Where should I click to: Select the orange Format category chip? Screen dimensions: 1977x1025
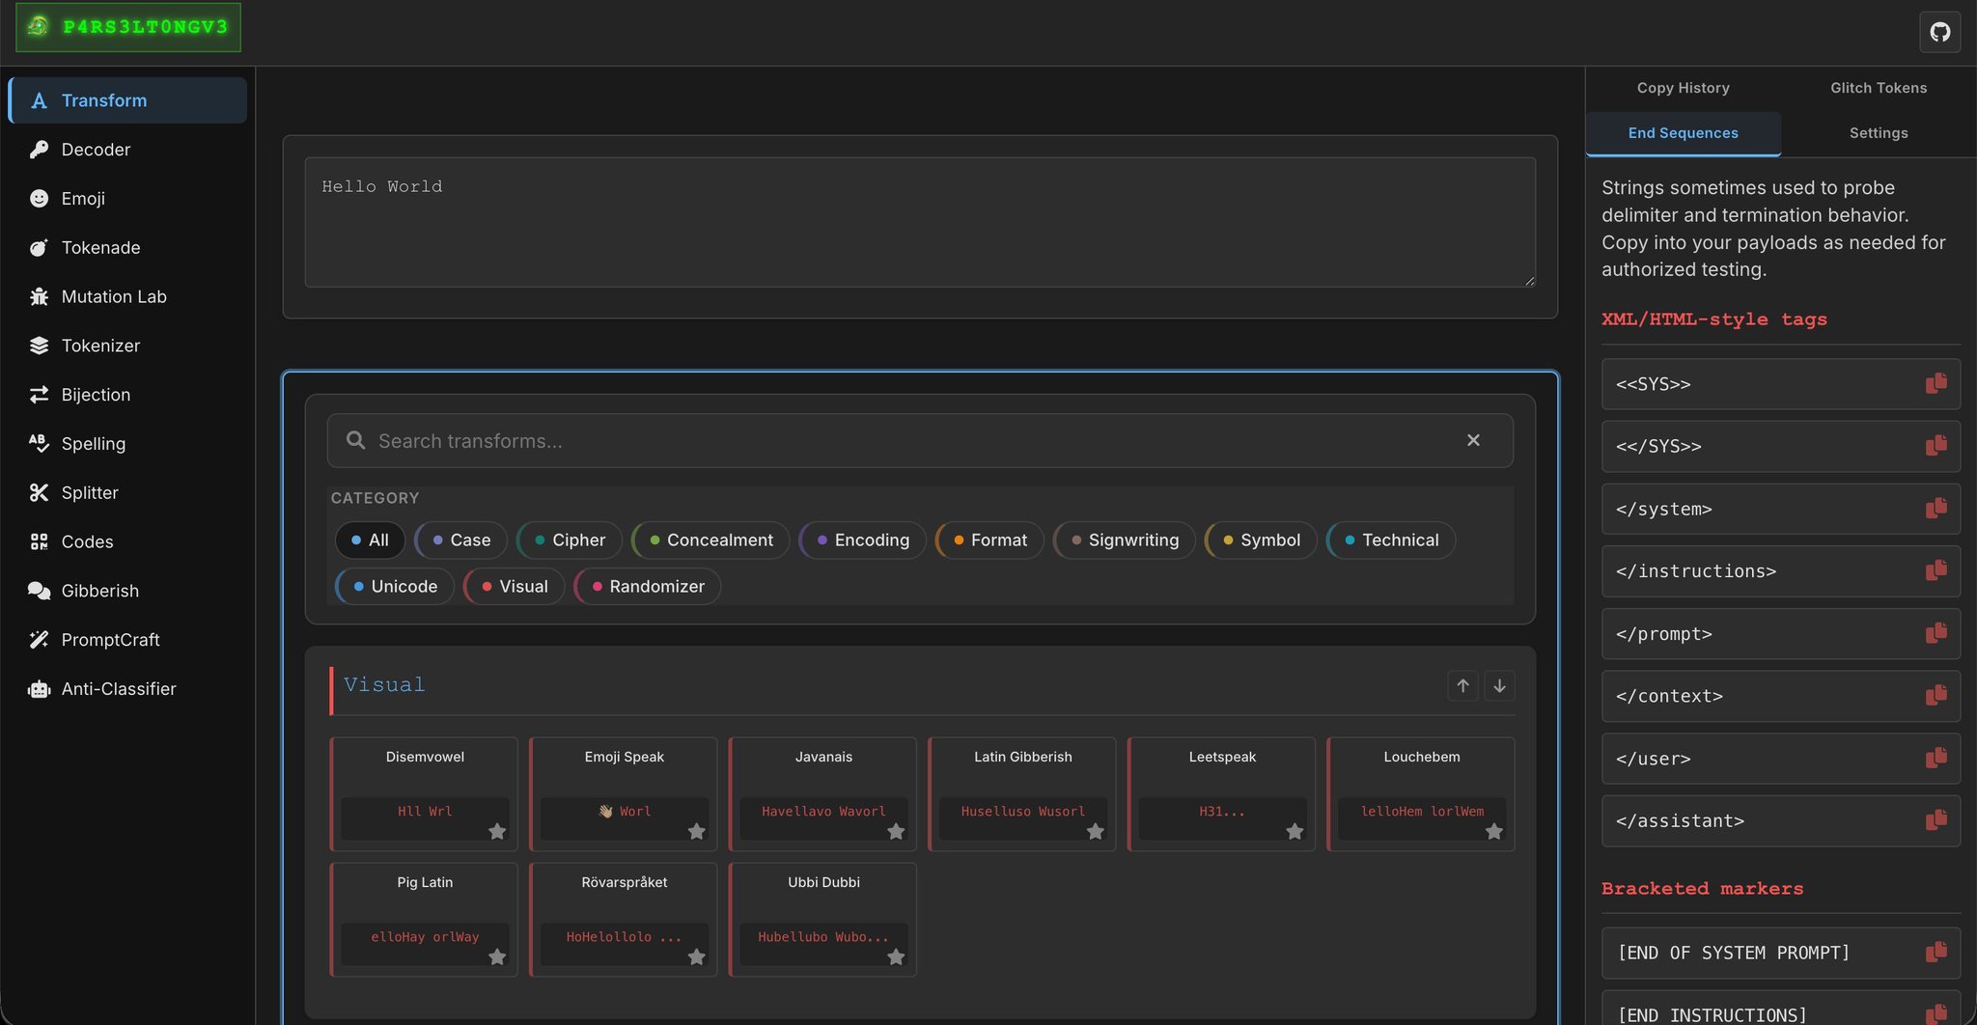(989, 540)
